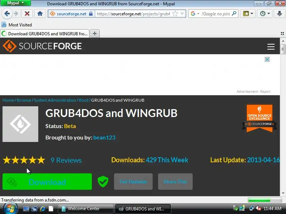Image resolution: width=286 pixels, height=214 pixels.
Task: Click the Share This button
Action: (x=175, y=182)
